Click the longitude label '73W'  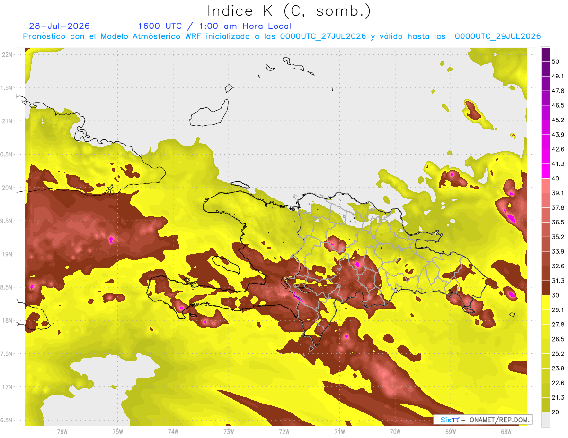click(x=229, y=431)
